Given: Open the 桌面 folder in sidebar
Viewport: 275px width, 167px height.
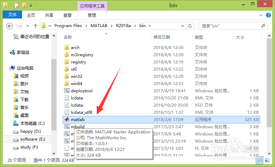Looking at the screenshot, I should click(21, 115).
